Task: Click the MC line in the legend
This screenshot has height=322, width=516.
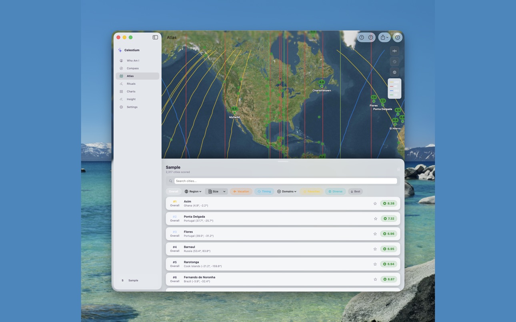Action: (394, 86)
